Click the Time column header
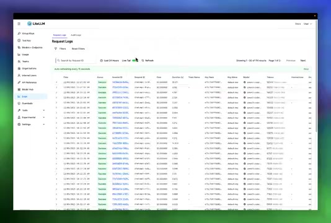 pos(66,77)
